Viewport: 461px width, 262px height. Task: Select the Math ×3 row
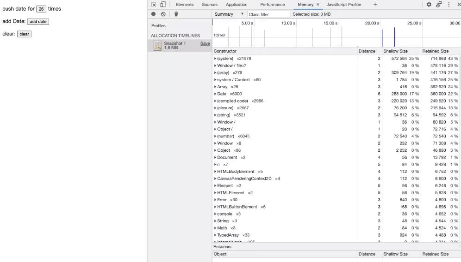336,228
